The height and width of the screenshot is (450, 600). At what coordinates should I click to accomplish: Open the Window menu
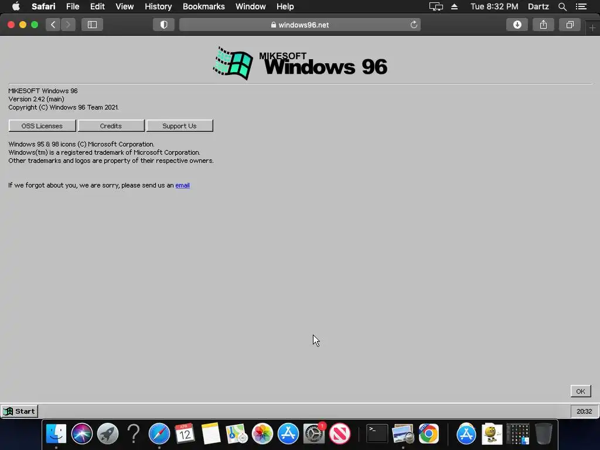click(x=251, y=6)
